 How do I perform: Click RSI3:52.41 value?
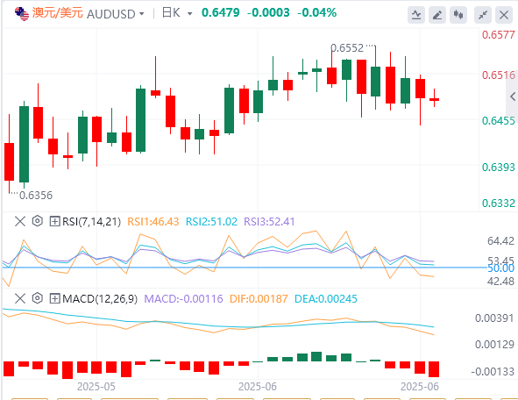[x=269, y=221]
